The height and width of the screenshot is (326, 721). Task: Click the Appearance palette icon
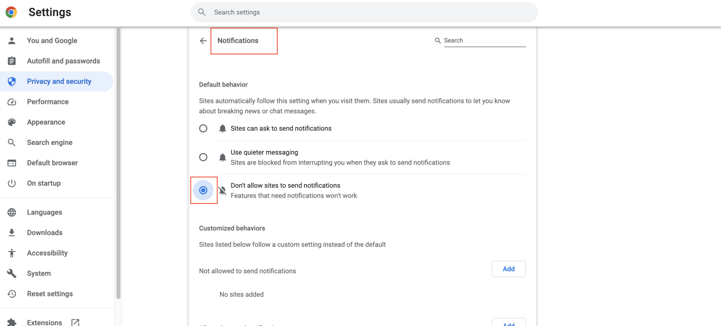tap(12, 122)
